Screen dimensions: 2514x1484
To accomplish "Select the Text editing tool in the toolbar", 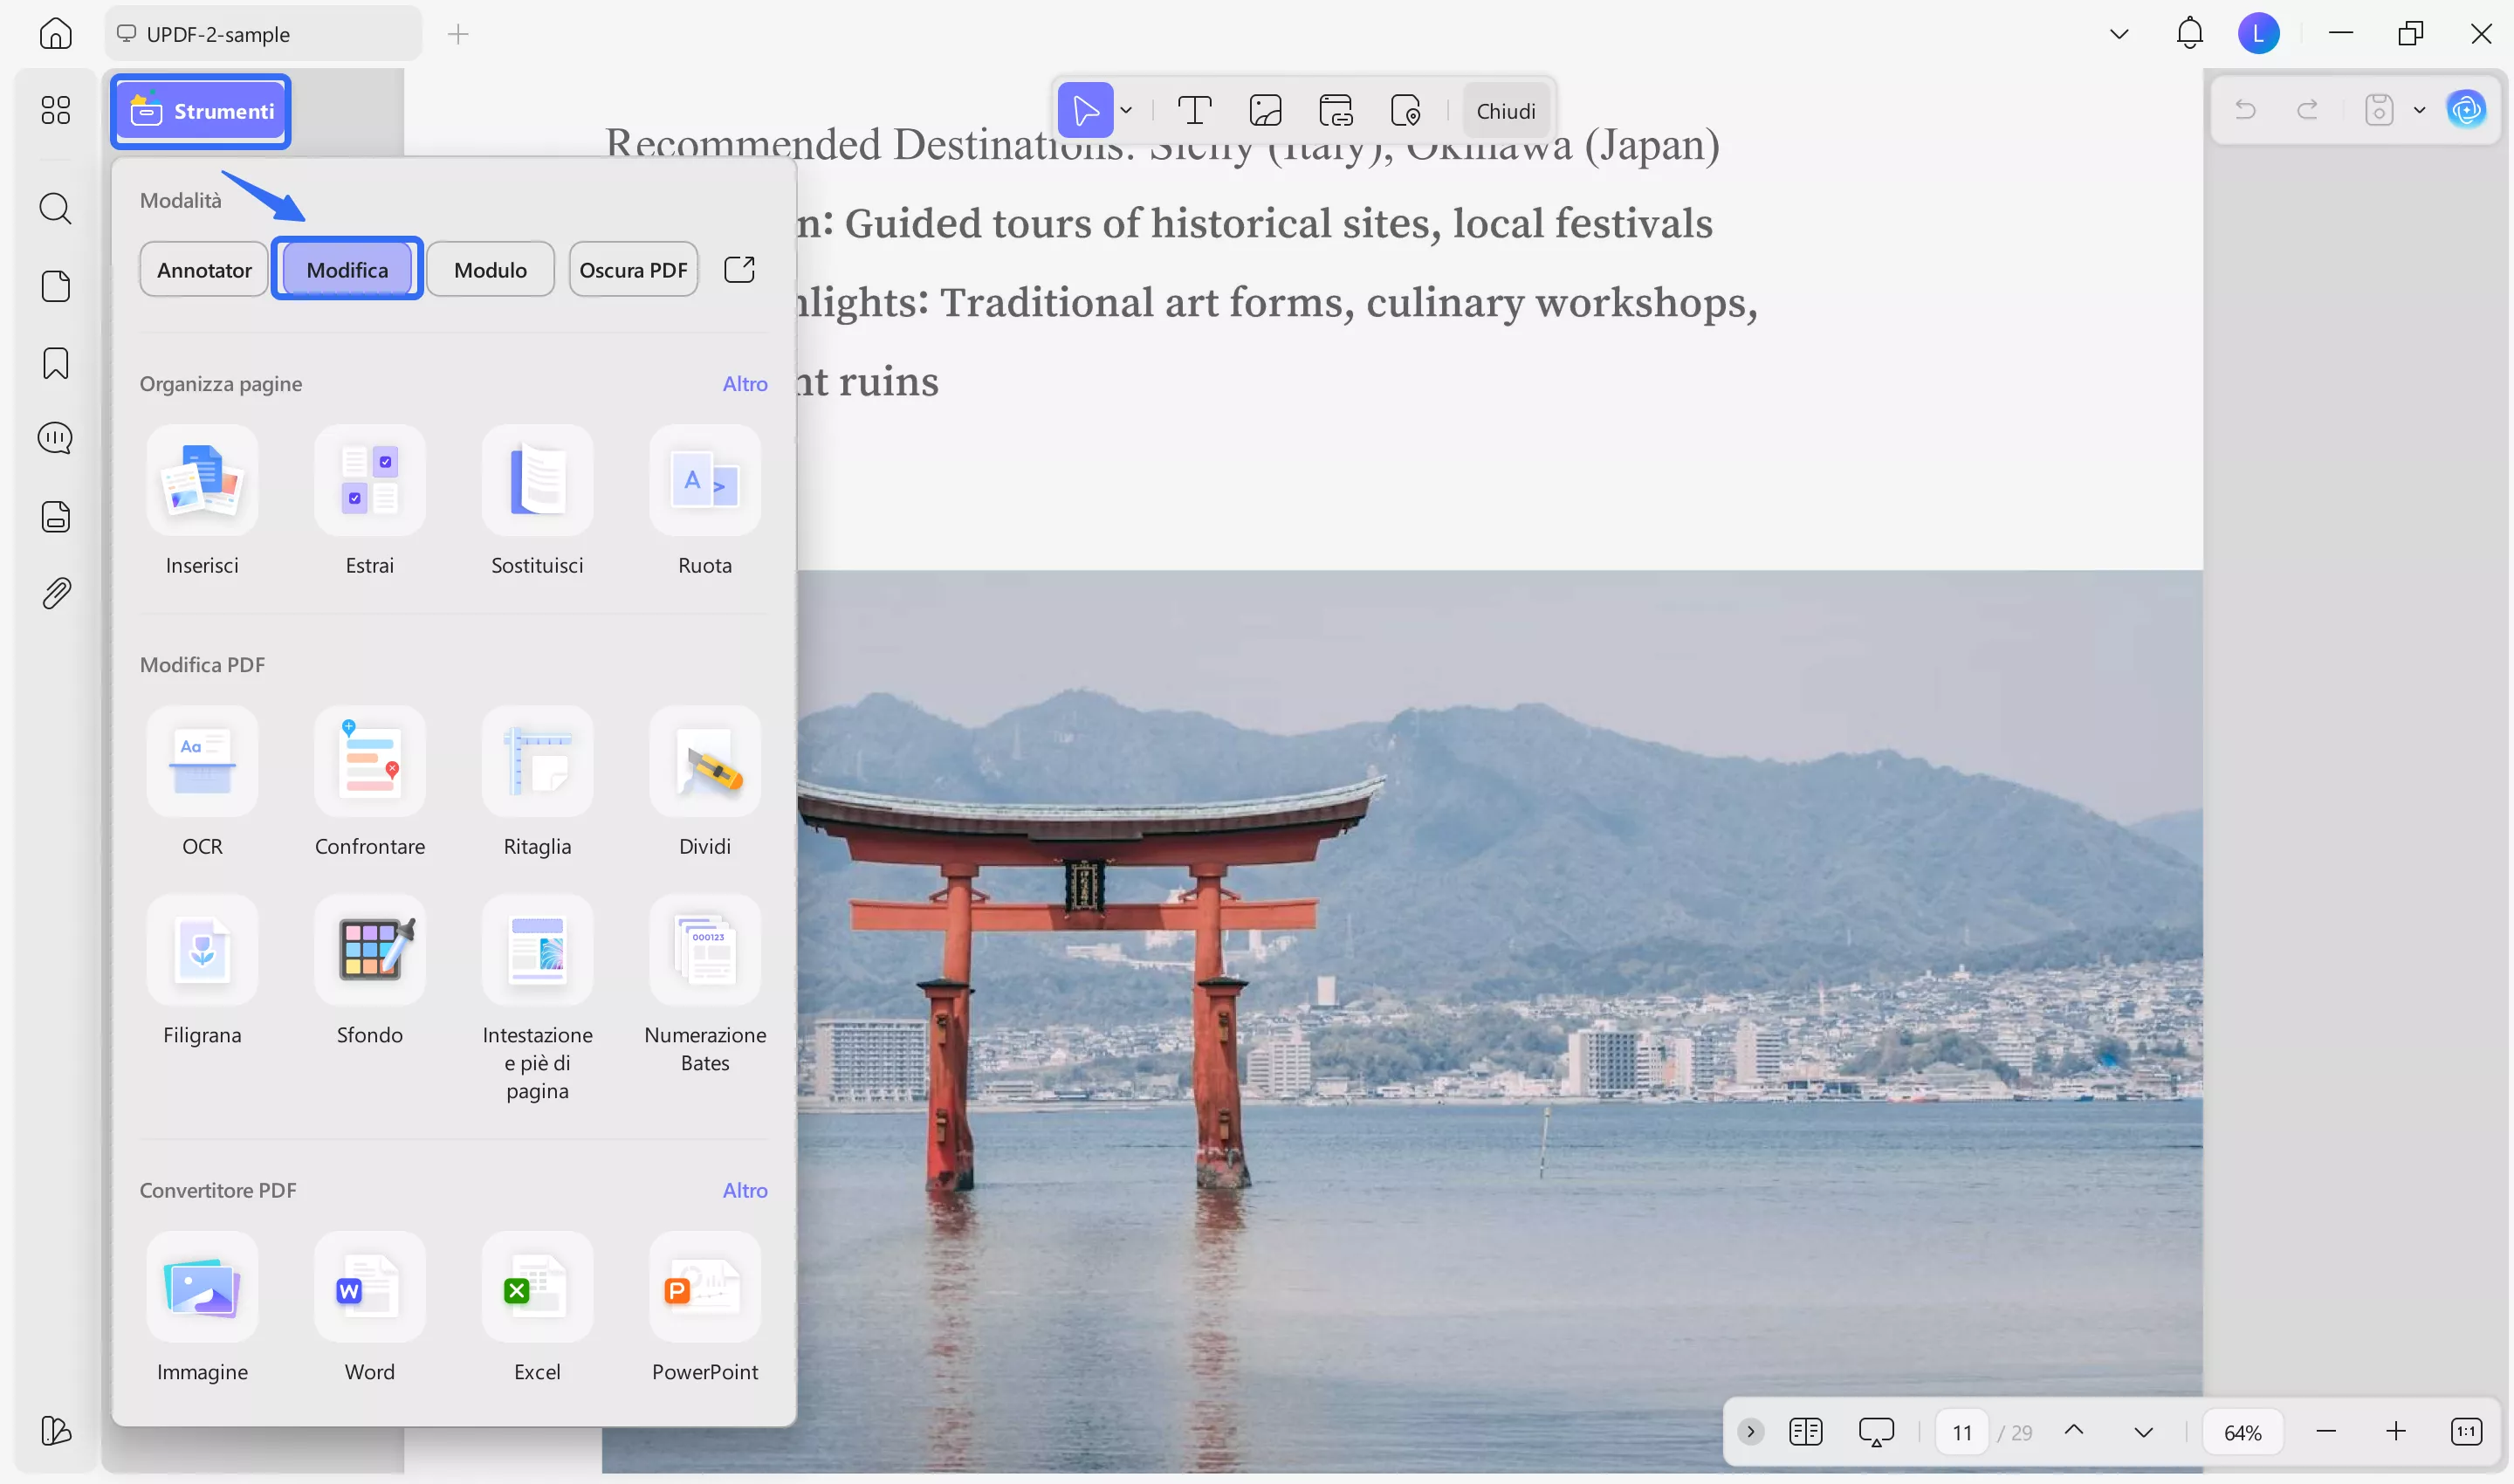I will point(1194,110).
